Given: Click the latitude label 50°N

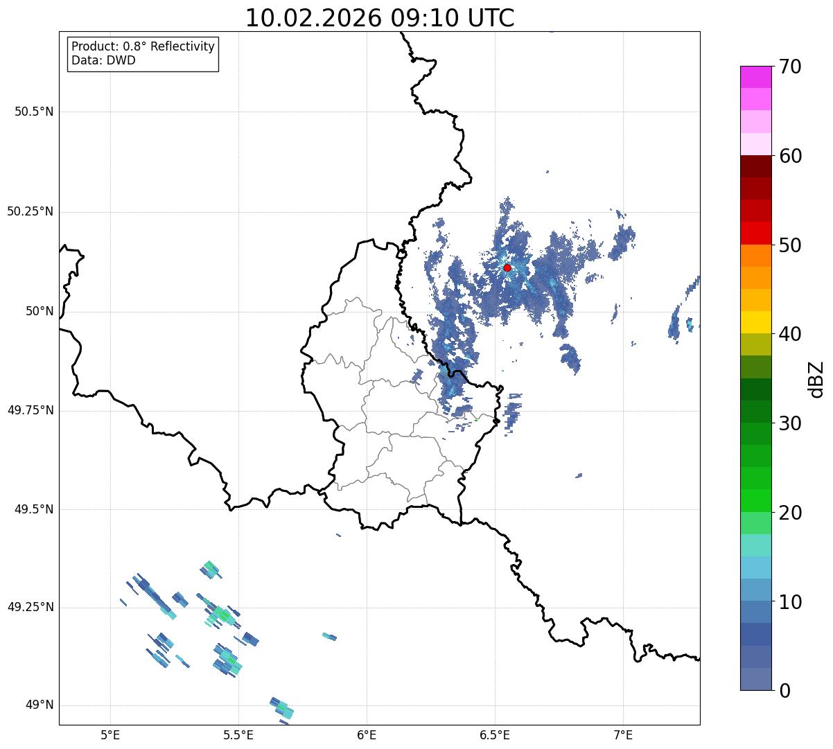Looking at the screenshot, I should coord(40,311).
